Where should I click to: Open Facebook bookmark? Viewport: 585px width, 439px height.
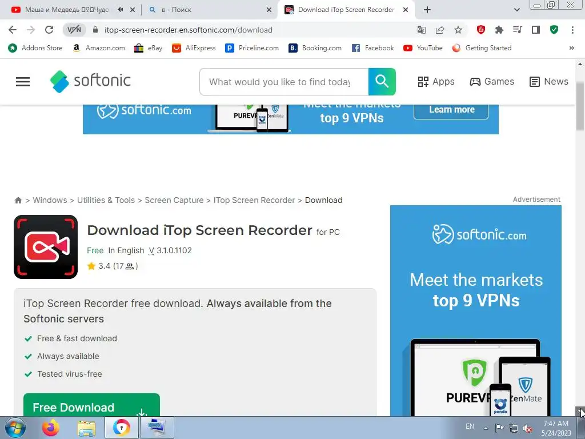[373, 48]
